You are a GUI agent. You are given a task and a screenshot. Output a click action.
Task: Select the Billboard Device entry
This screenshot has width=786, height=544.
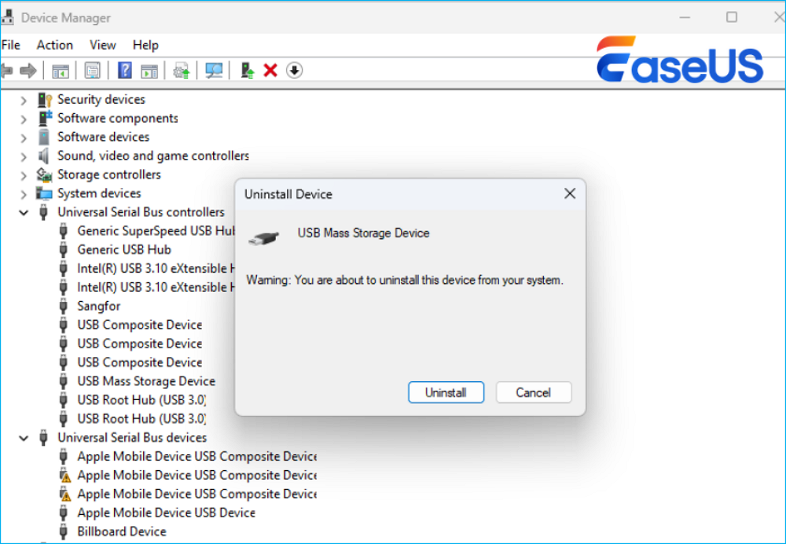pyautogui.click(x=121, y=531)
